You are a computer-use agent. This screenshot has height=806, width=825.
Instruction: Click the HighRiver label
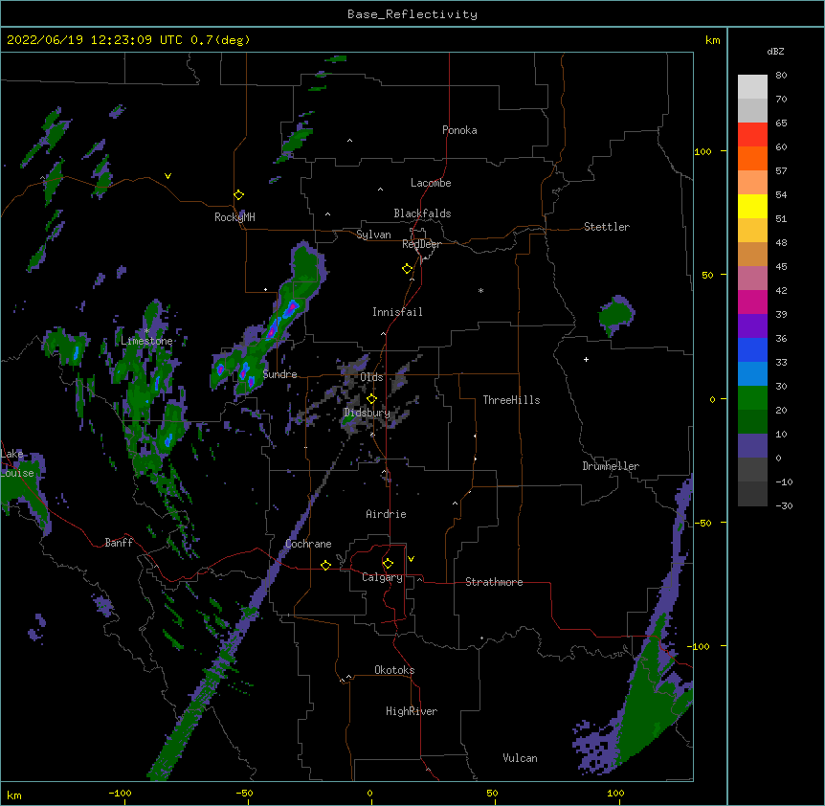412,711
